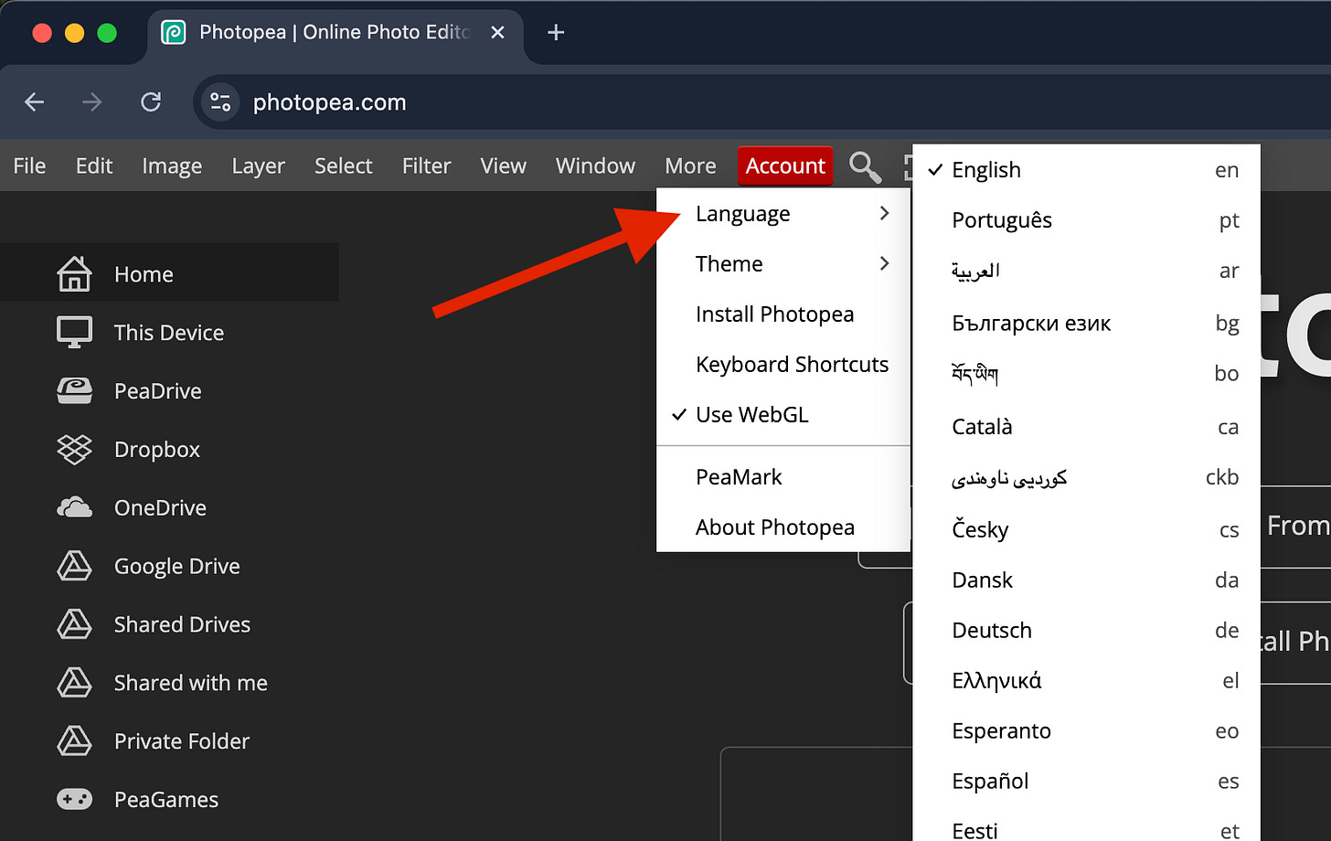Click the Shared Drives triangle icon

[x=74, y=624]
